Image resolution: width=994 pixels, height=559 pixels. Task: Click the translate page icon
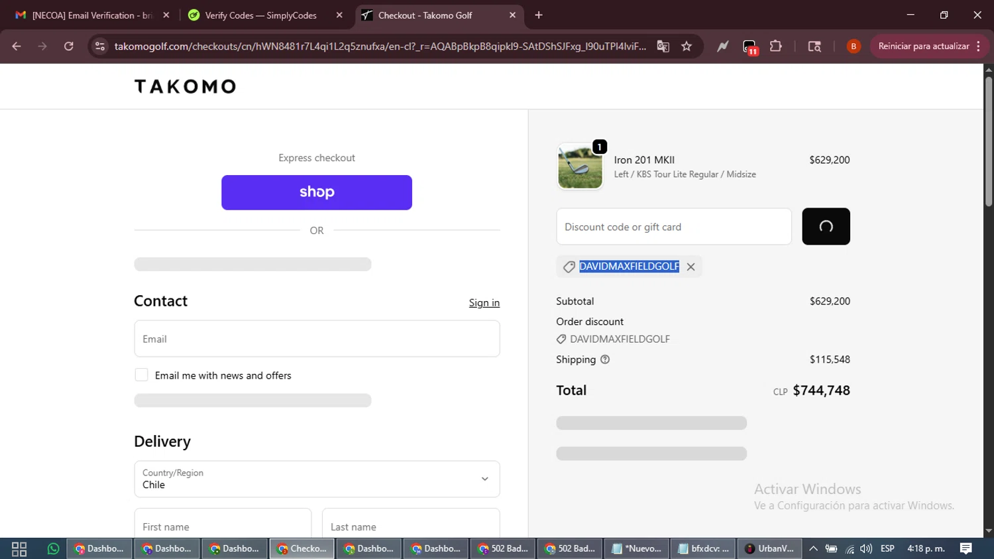click(663, 46)
